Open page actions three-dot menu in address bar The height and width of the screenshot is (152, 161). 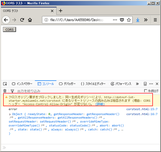(x=115, y=20)
